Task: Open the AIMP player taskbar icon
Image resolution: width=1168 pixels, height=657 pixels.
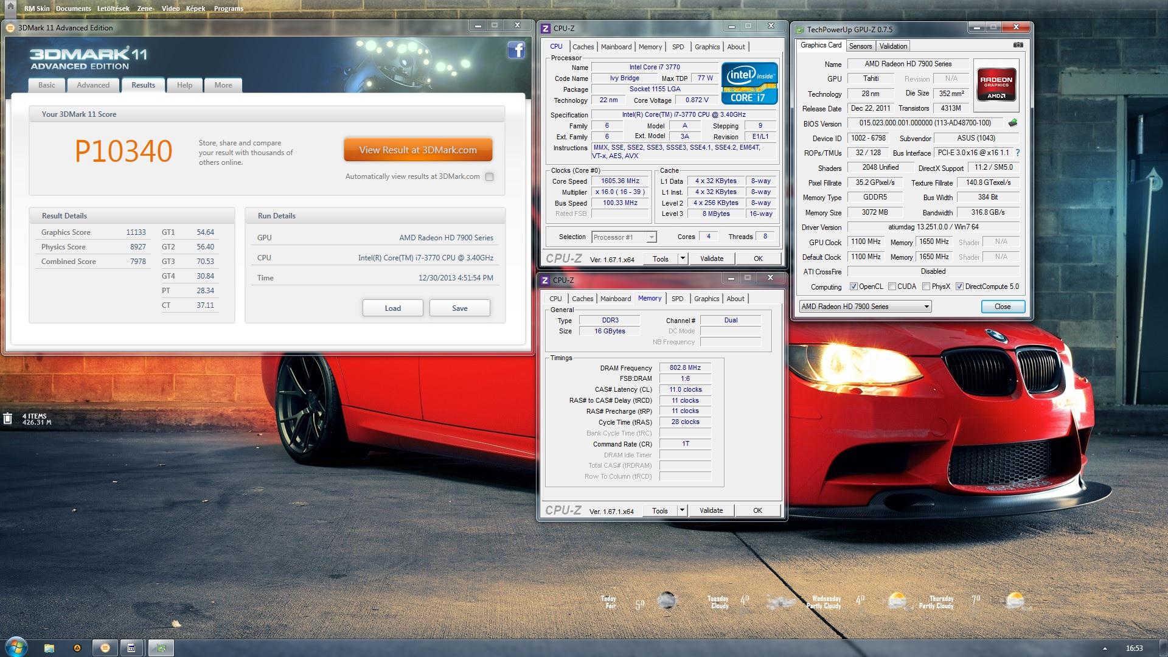Action: pos(77,648)
